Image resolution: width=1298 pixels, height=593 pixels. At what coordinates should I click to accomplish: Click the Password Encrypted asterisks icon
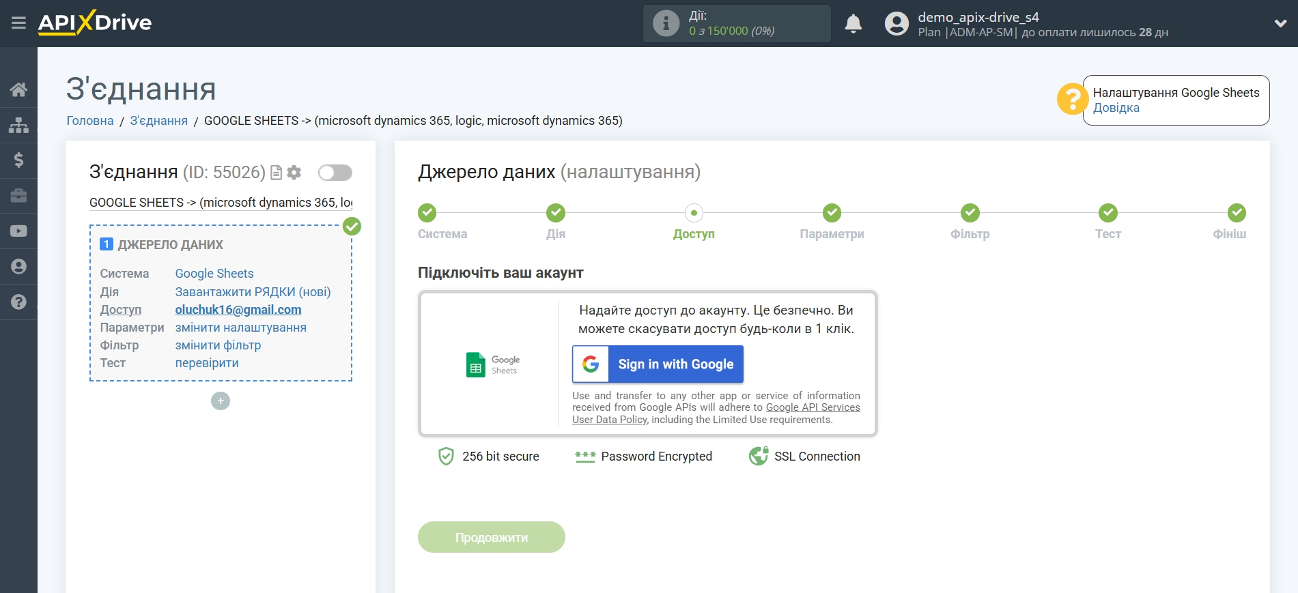(x=585, y=457)
